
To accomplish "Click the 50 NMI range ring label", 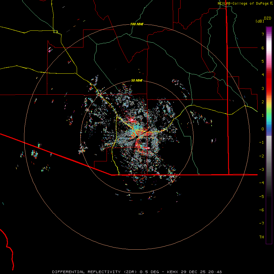I will [x=137, y=80].
